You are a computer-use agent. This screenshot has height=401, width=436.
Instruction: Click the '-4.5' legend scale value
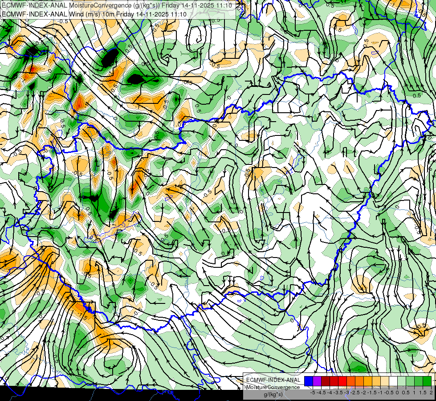coord(321,393)
